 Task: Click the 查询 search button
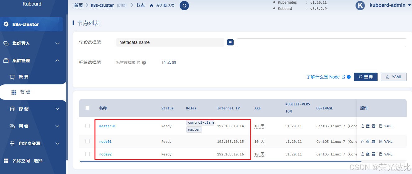pyautogui.click(x=366, y=77)
